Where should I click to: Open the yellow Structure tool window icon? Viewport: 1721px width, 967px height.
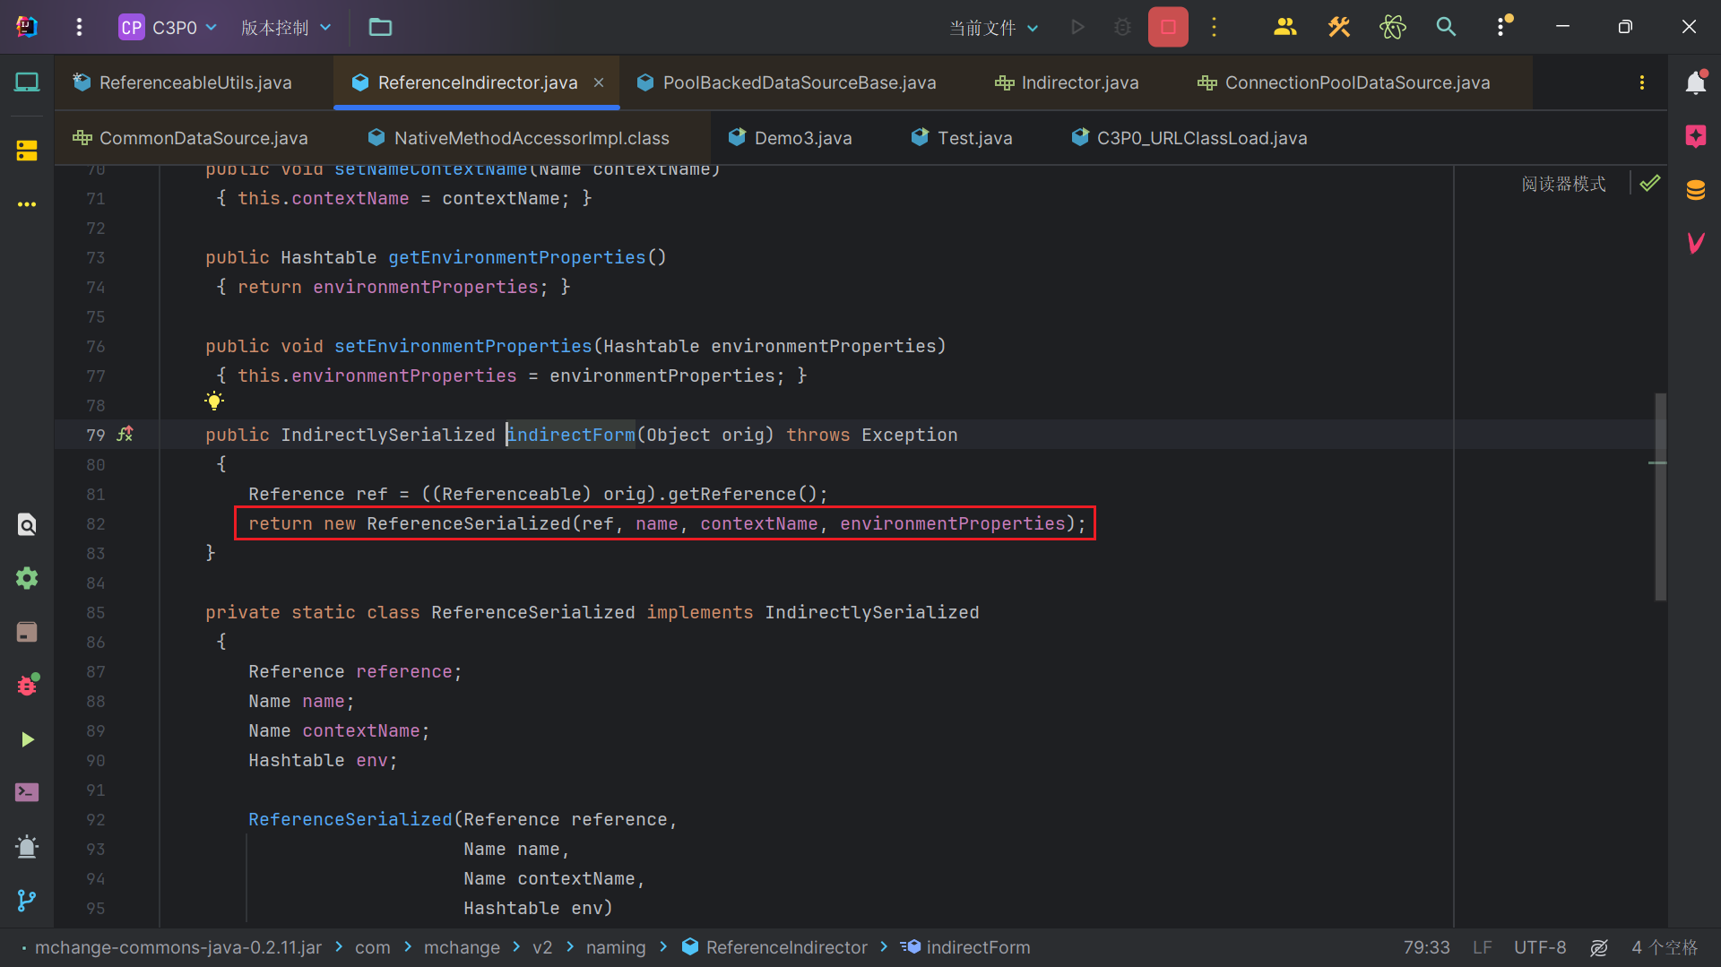pos(27,151)
